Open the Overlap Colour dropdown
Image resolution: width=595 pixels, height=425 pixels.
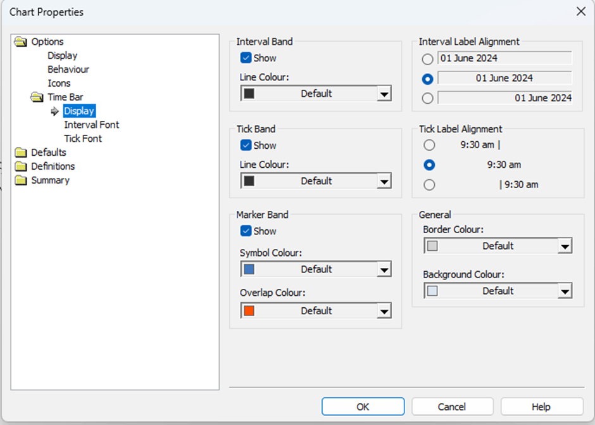(x=384, y=310)
